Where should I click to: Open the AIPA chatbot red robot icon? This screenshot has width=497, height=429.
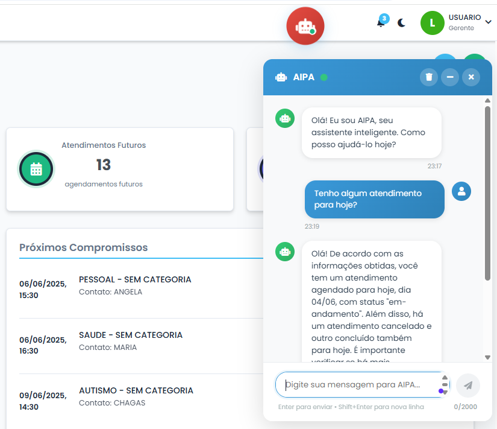(305, 25)
